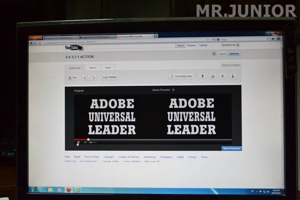Bookmark the page with the star icon
The image size is (300, 200).
tap(207, 40)
